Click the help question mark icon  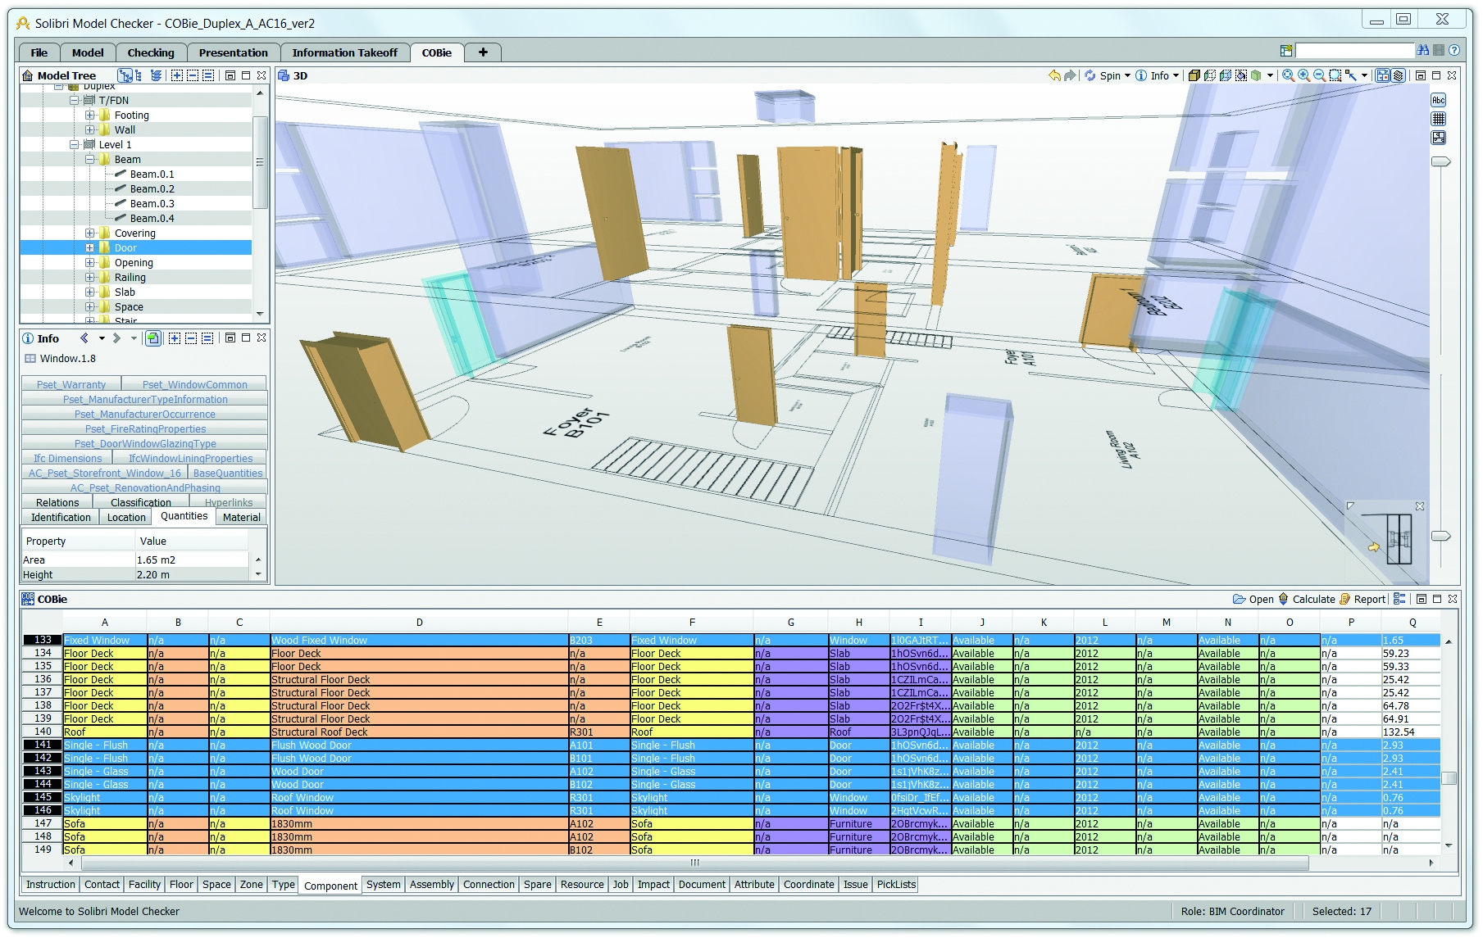(x=1454, y=51)
